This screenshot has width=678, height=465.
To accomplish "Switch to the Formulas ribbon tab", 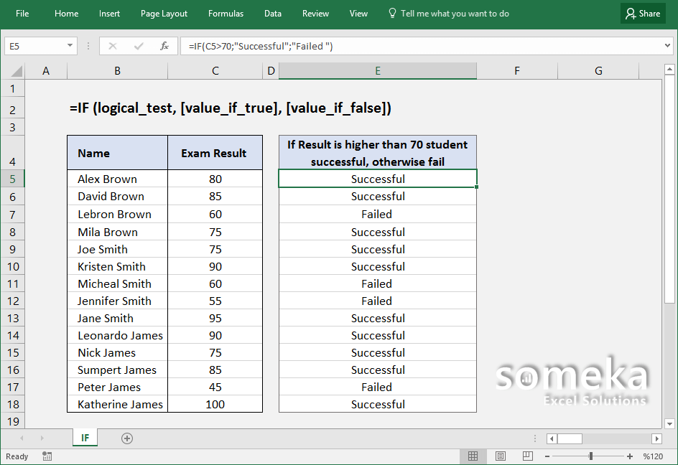I will [x=226, y=13].
